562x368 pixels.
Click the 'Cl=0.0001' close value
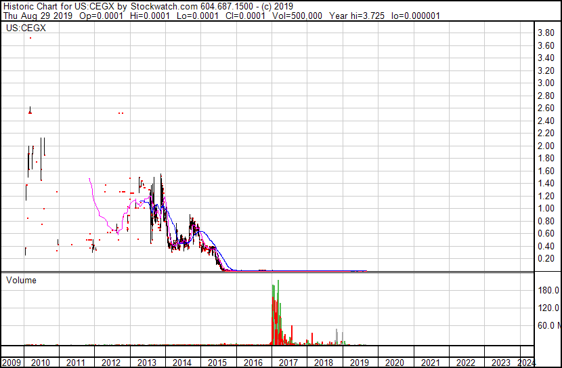point(245,16)
